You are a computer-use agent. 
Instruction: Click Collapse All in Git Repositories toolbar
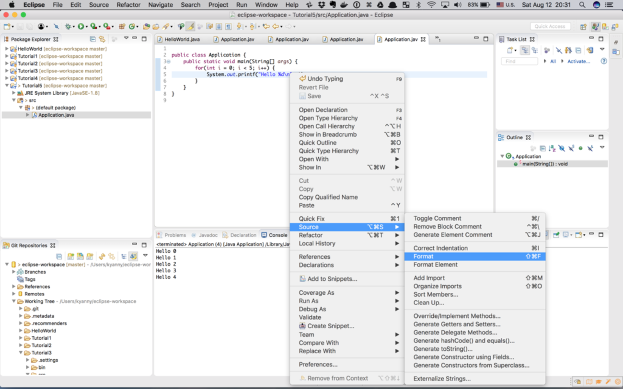click(59, 257)
